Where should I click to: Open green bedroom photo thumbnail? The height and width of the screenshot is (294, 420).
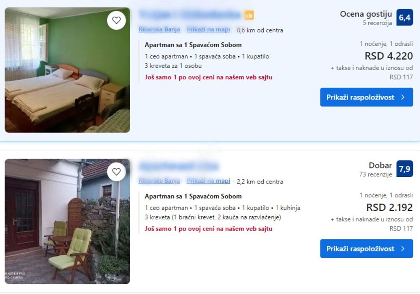(67, 70)
